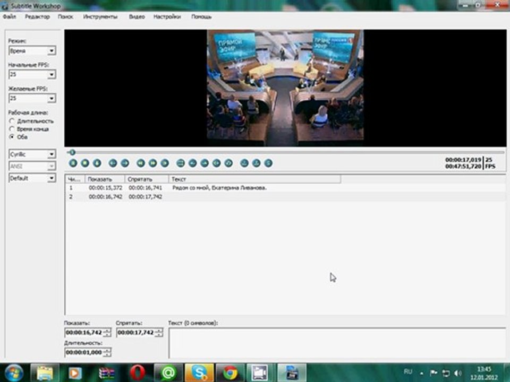Click the Спрятать column header
Screen dimensions: 510x382
147,179
